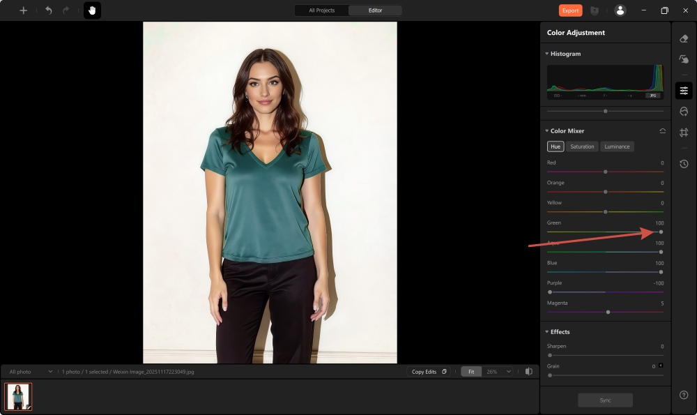This screenshot has height=415, width=697.
Task: Select the Adjustments sliders icon in the sidebar
Action: point(684,90)
